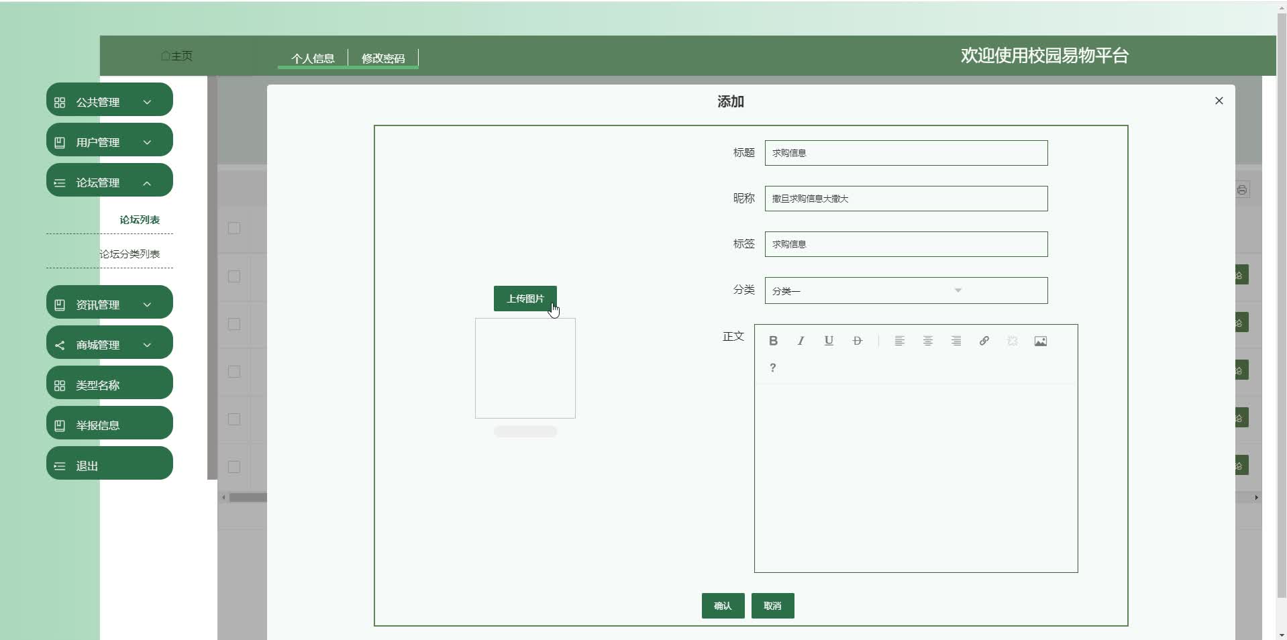
Task: Toggle the third table row checkbox
Action: pos(234,372)
